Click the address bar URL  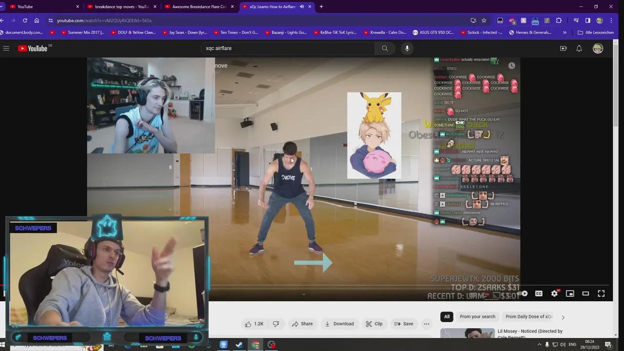click(104, 20)
